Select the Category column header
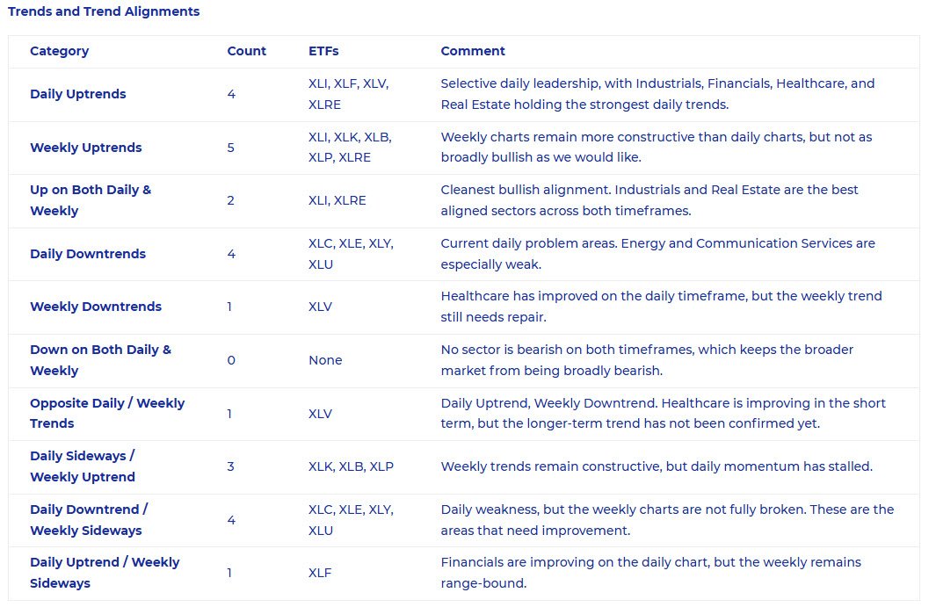 (x=59, y=51)
